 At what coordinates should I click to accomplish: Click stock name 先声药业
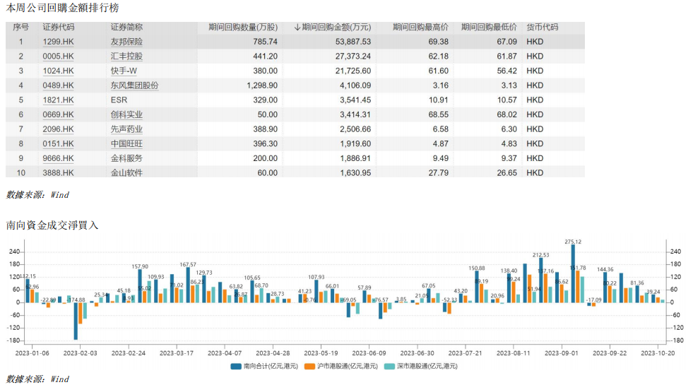[x=126, y=129]
